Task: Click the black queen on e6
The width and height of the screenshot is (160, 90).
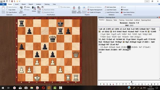Action: 52,39
